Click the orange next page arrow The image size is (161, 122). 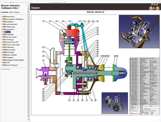[158, 8]
